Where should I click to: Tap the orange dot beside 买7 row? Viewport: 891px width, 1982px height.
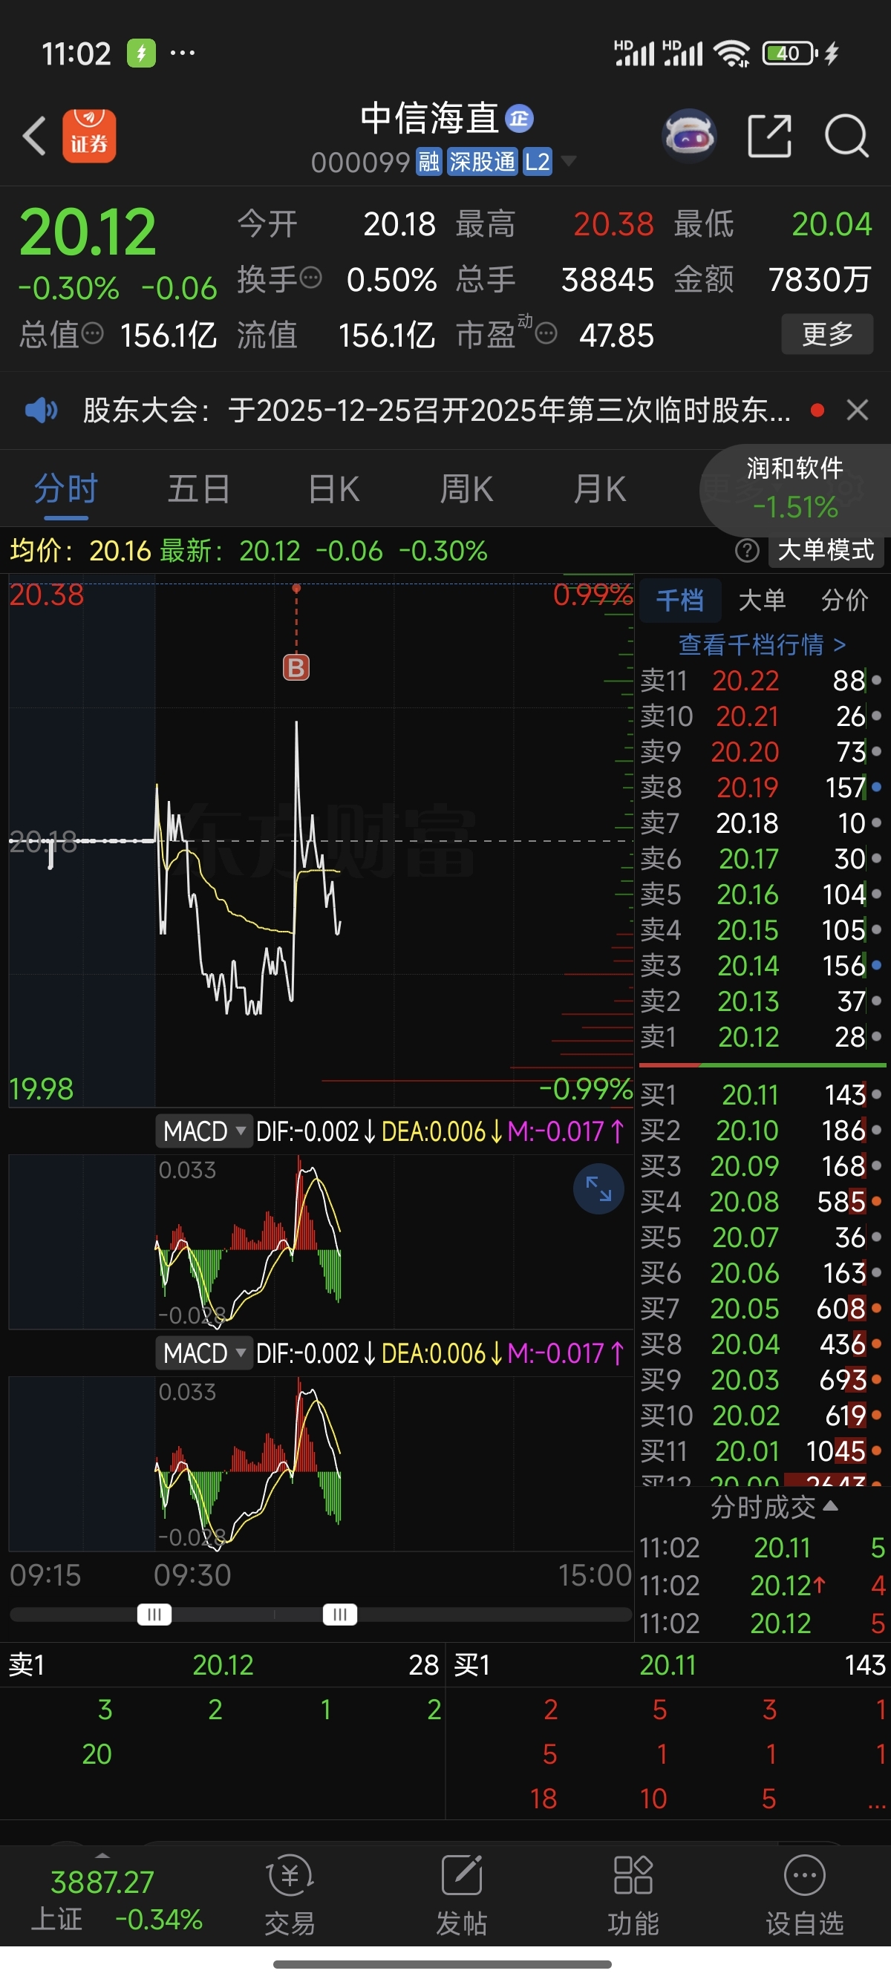click(876, 1308)
